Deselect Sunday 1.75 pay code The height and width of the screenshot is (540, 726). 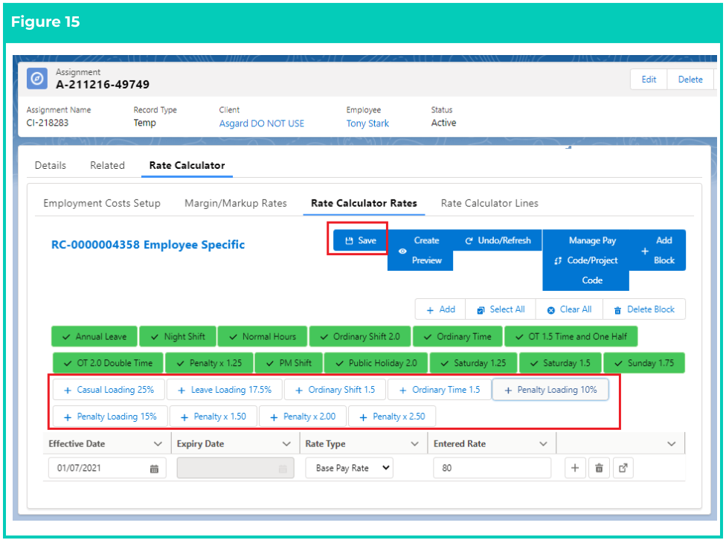point(644,363)
